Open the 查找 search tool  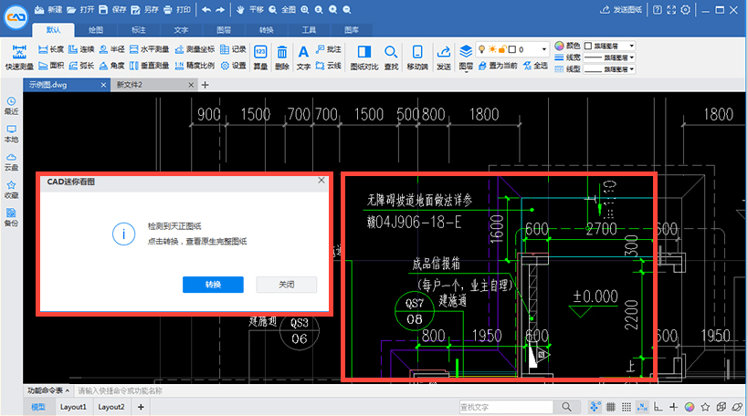pyautogui.click(x=391, y=57)
